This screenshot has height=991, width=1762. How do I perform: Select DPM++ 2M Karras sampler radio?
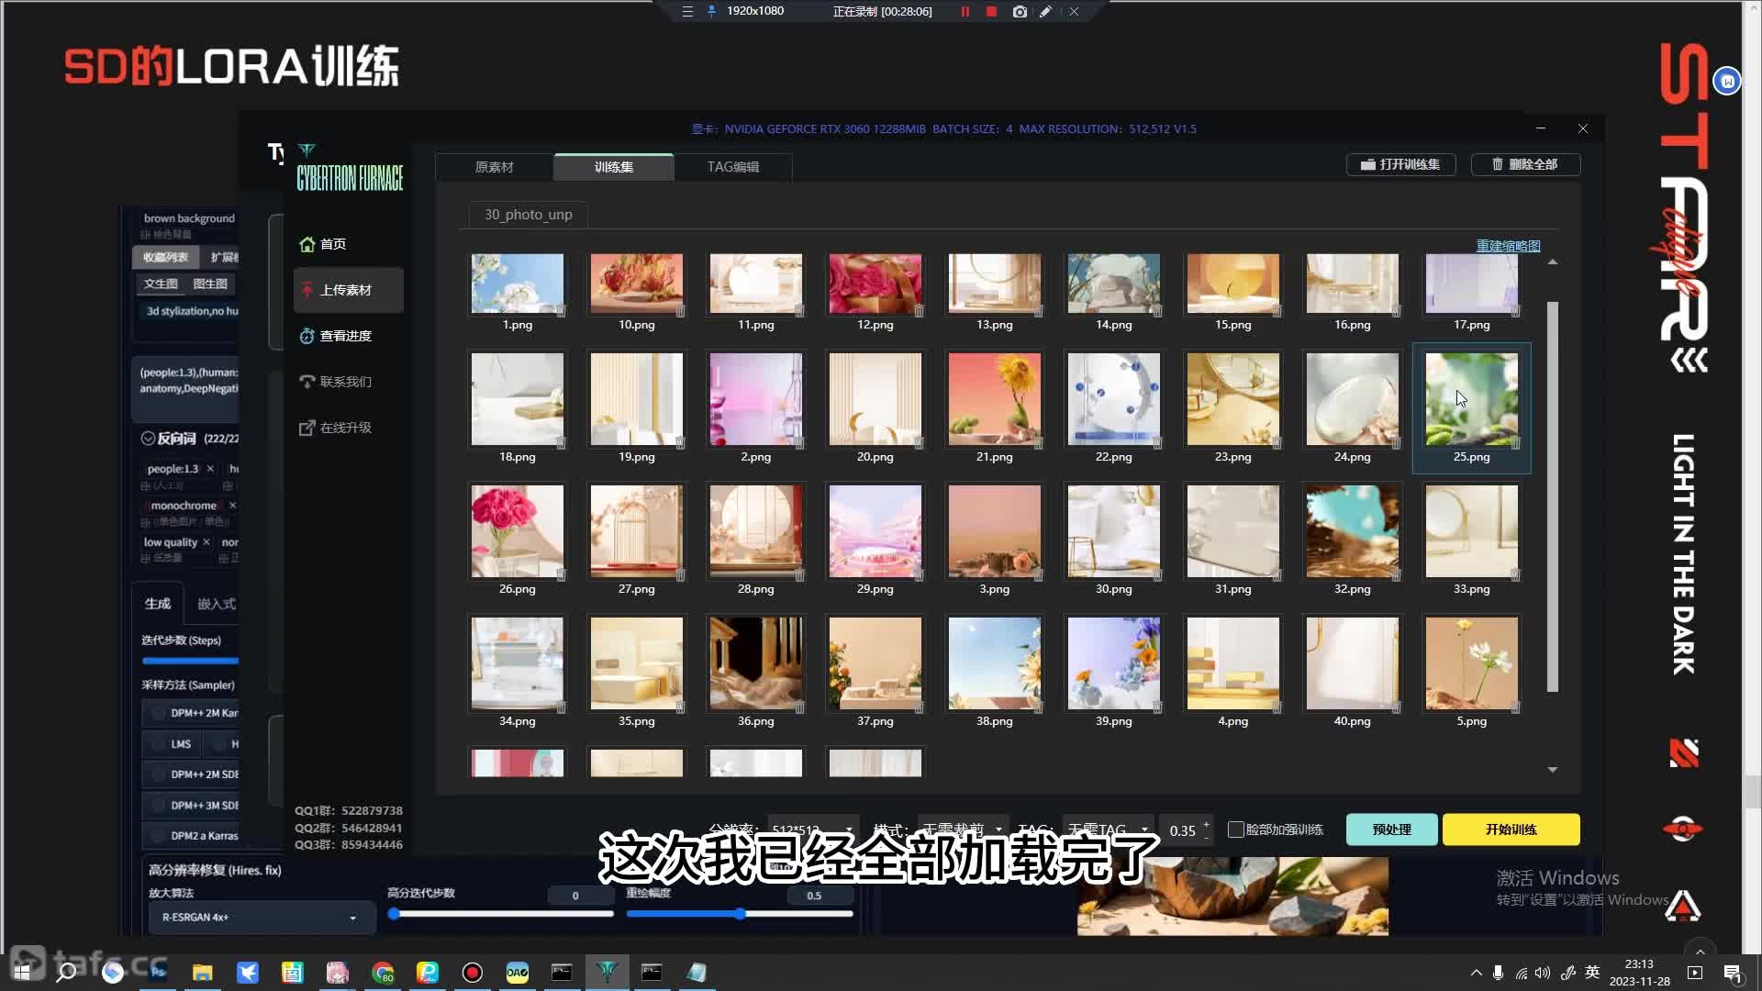coord(158,713)
